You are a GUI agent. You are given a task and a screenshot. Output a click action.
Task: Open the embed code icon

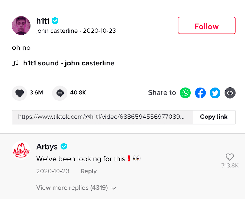point(230,93)
